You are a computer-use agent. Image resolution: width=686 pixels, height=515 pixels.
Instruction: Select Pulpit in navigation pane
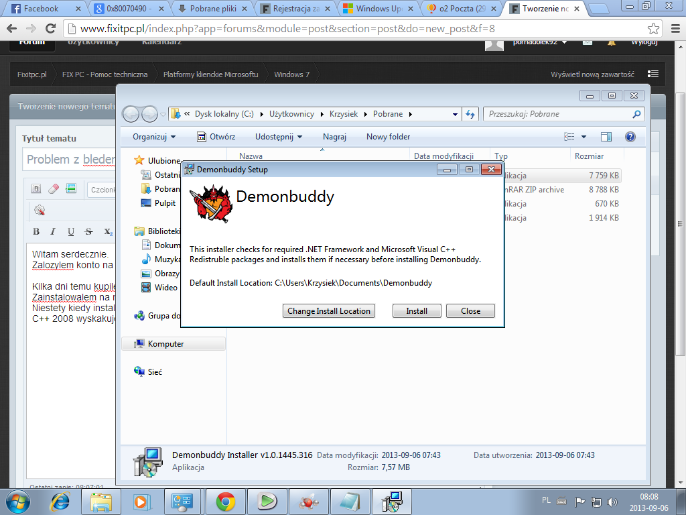(x=165, y=203)
